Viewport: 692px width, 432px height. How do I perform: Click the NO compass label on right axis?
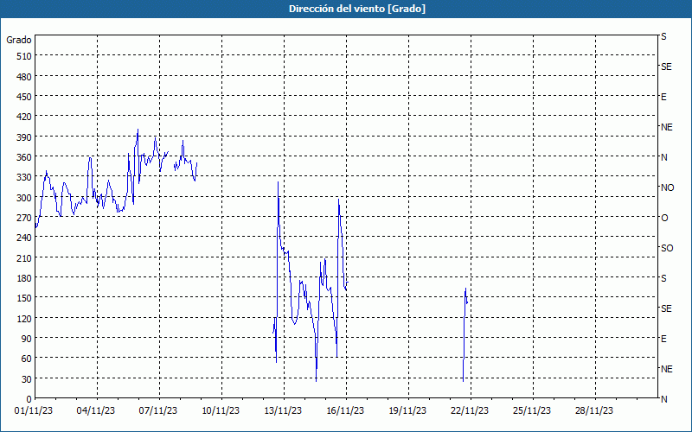(x=667, y=187)
